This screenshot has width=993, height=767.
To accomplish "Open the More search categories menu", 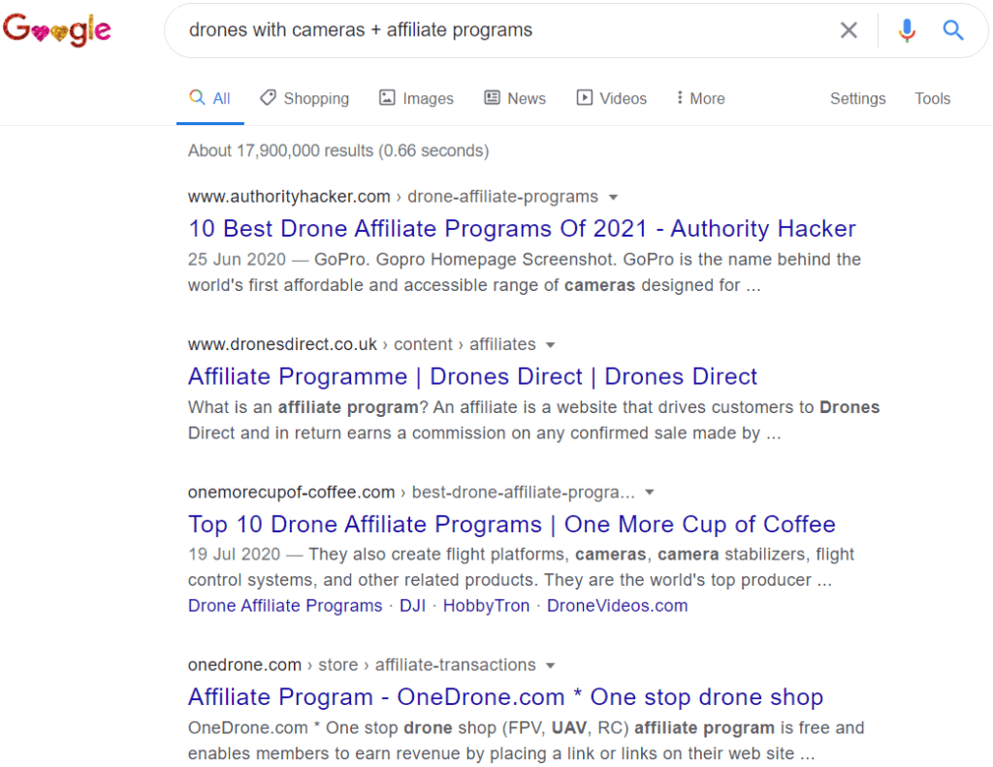I will [700, 99].
